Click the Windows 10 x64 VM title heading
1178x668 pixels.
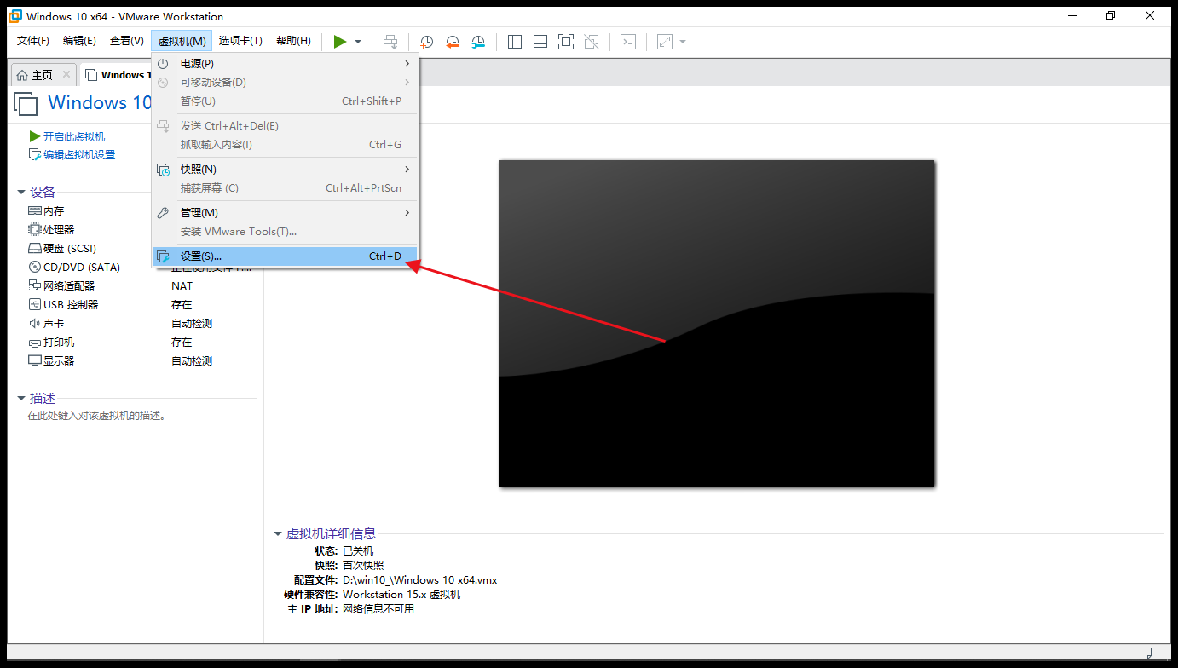[x=100, y=103]
